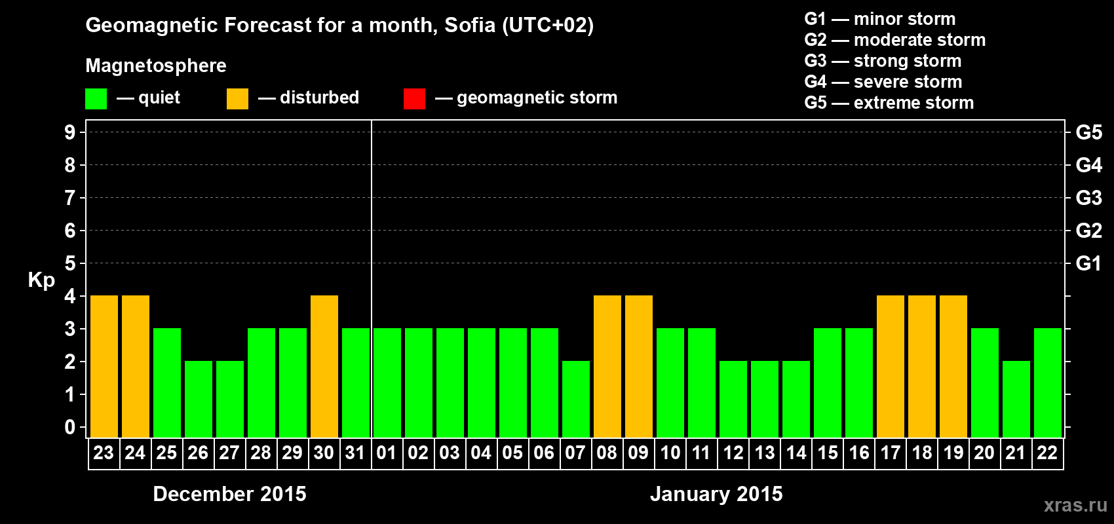Click date cell '05' on the axis
Screen dimensions: 1114x524
[x=513, y=453]
